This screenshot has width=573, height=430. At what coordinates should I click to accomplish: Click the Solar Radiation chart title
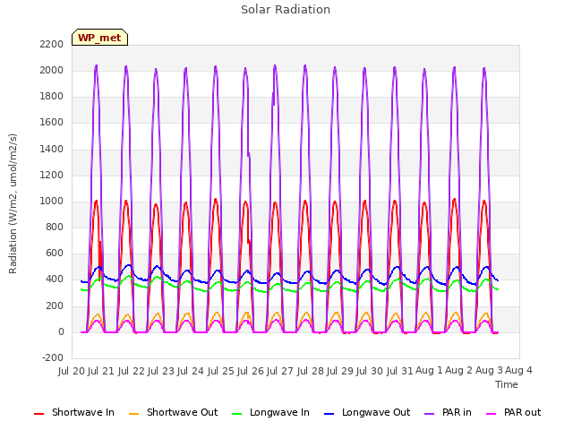coord(286,10)
